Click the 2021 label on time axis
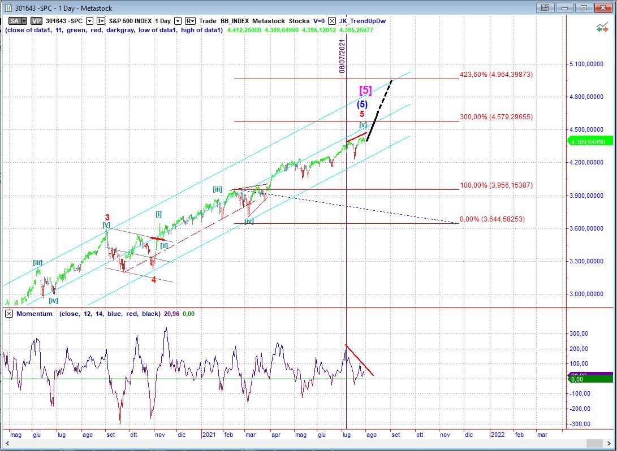The image size is (617, 451). pyautogui.click(x=209, y=435)
